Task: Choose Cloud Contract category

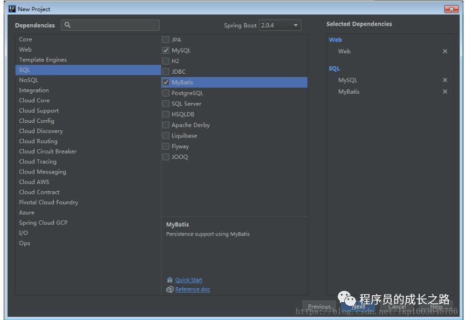Action: (x=88, y=192)
